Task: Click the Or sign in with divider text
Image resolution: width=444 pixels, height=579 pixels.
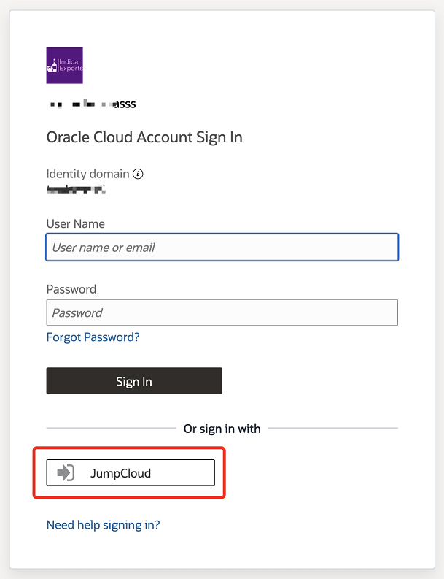Action: pos(222,429)
